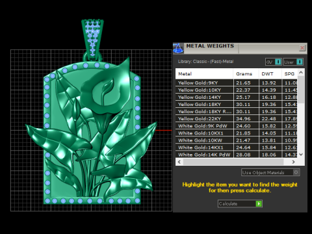Click the 22.48 DWT value
Screen dimensions: 312x234
pos(269,118)
